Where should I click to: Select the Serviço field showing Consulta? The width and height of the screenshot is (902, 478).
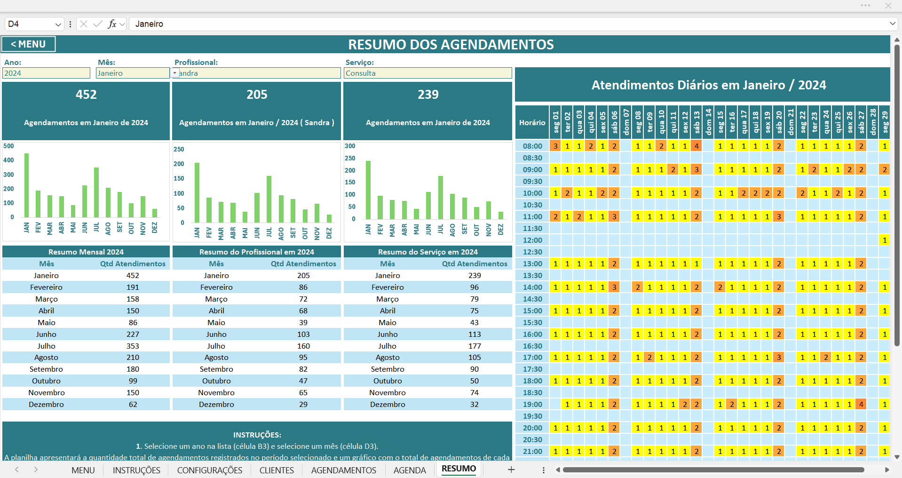point(428,73)
